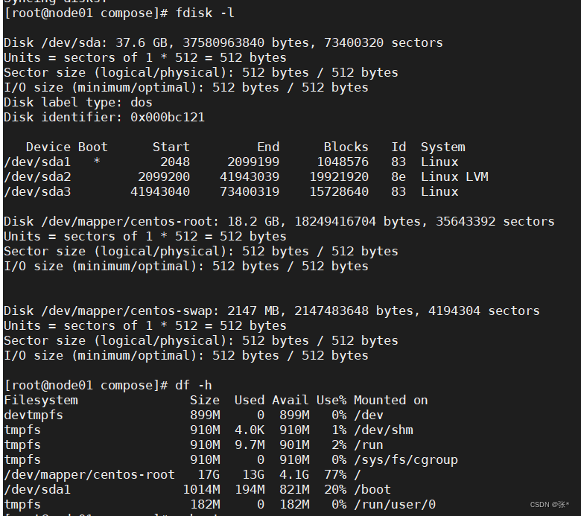Click the '18249416704 bytes' value
This screenshot has width=581, height=516.
[x=358, y=221]
